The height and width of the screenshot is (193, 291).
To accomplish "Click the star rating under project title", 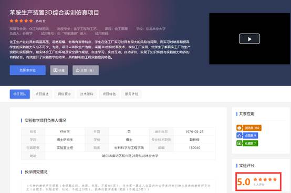I will 21,21.
